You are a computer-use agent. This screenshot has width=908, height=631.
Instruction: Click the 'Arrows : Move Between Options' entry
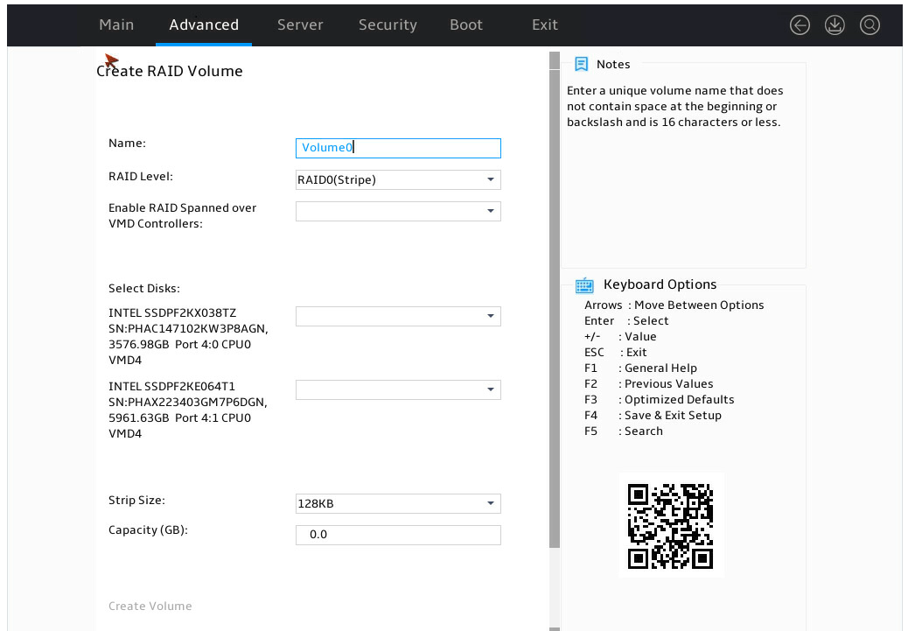click(674, 305)
